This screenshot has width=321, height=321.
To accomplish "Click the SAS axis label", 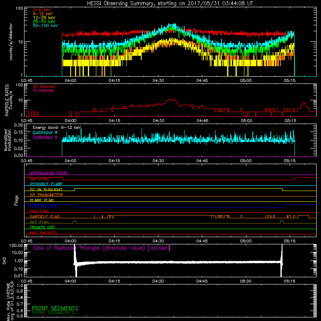I will point(4,261).
